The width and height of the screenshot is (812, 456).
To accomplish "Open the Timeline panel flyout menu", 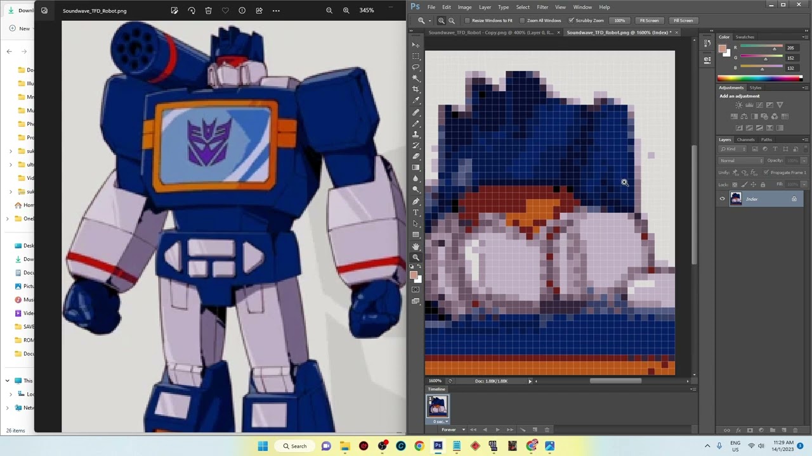I will [x=693, y=389].
